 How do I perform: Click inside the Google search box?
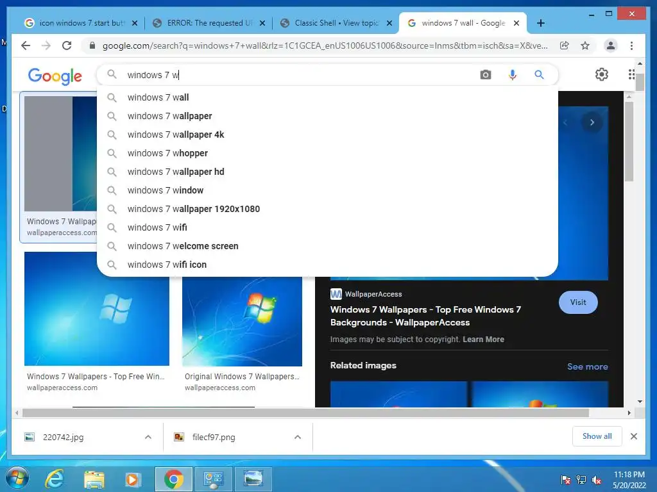(x=293, y=75)
